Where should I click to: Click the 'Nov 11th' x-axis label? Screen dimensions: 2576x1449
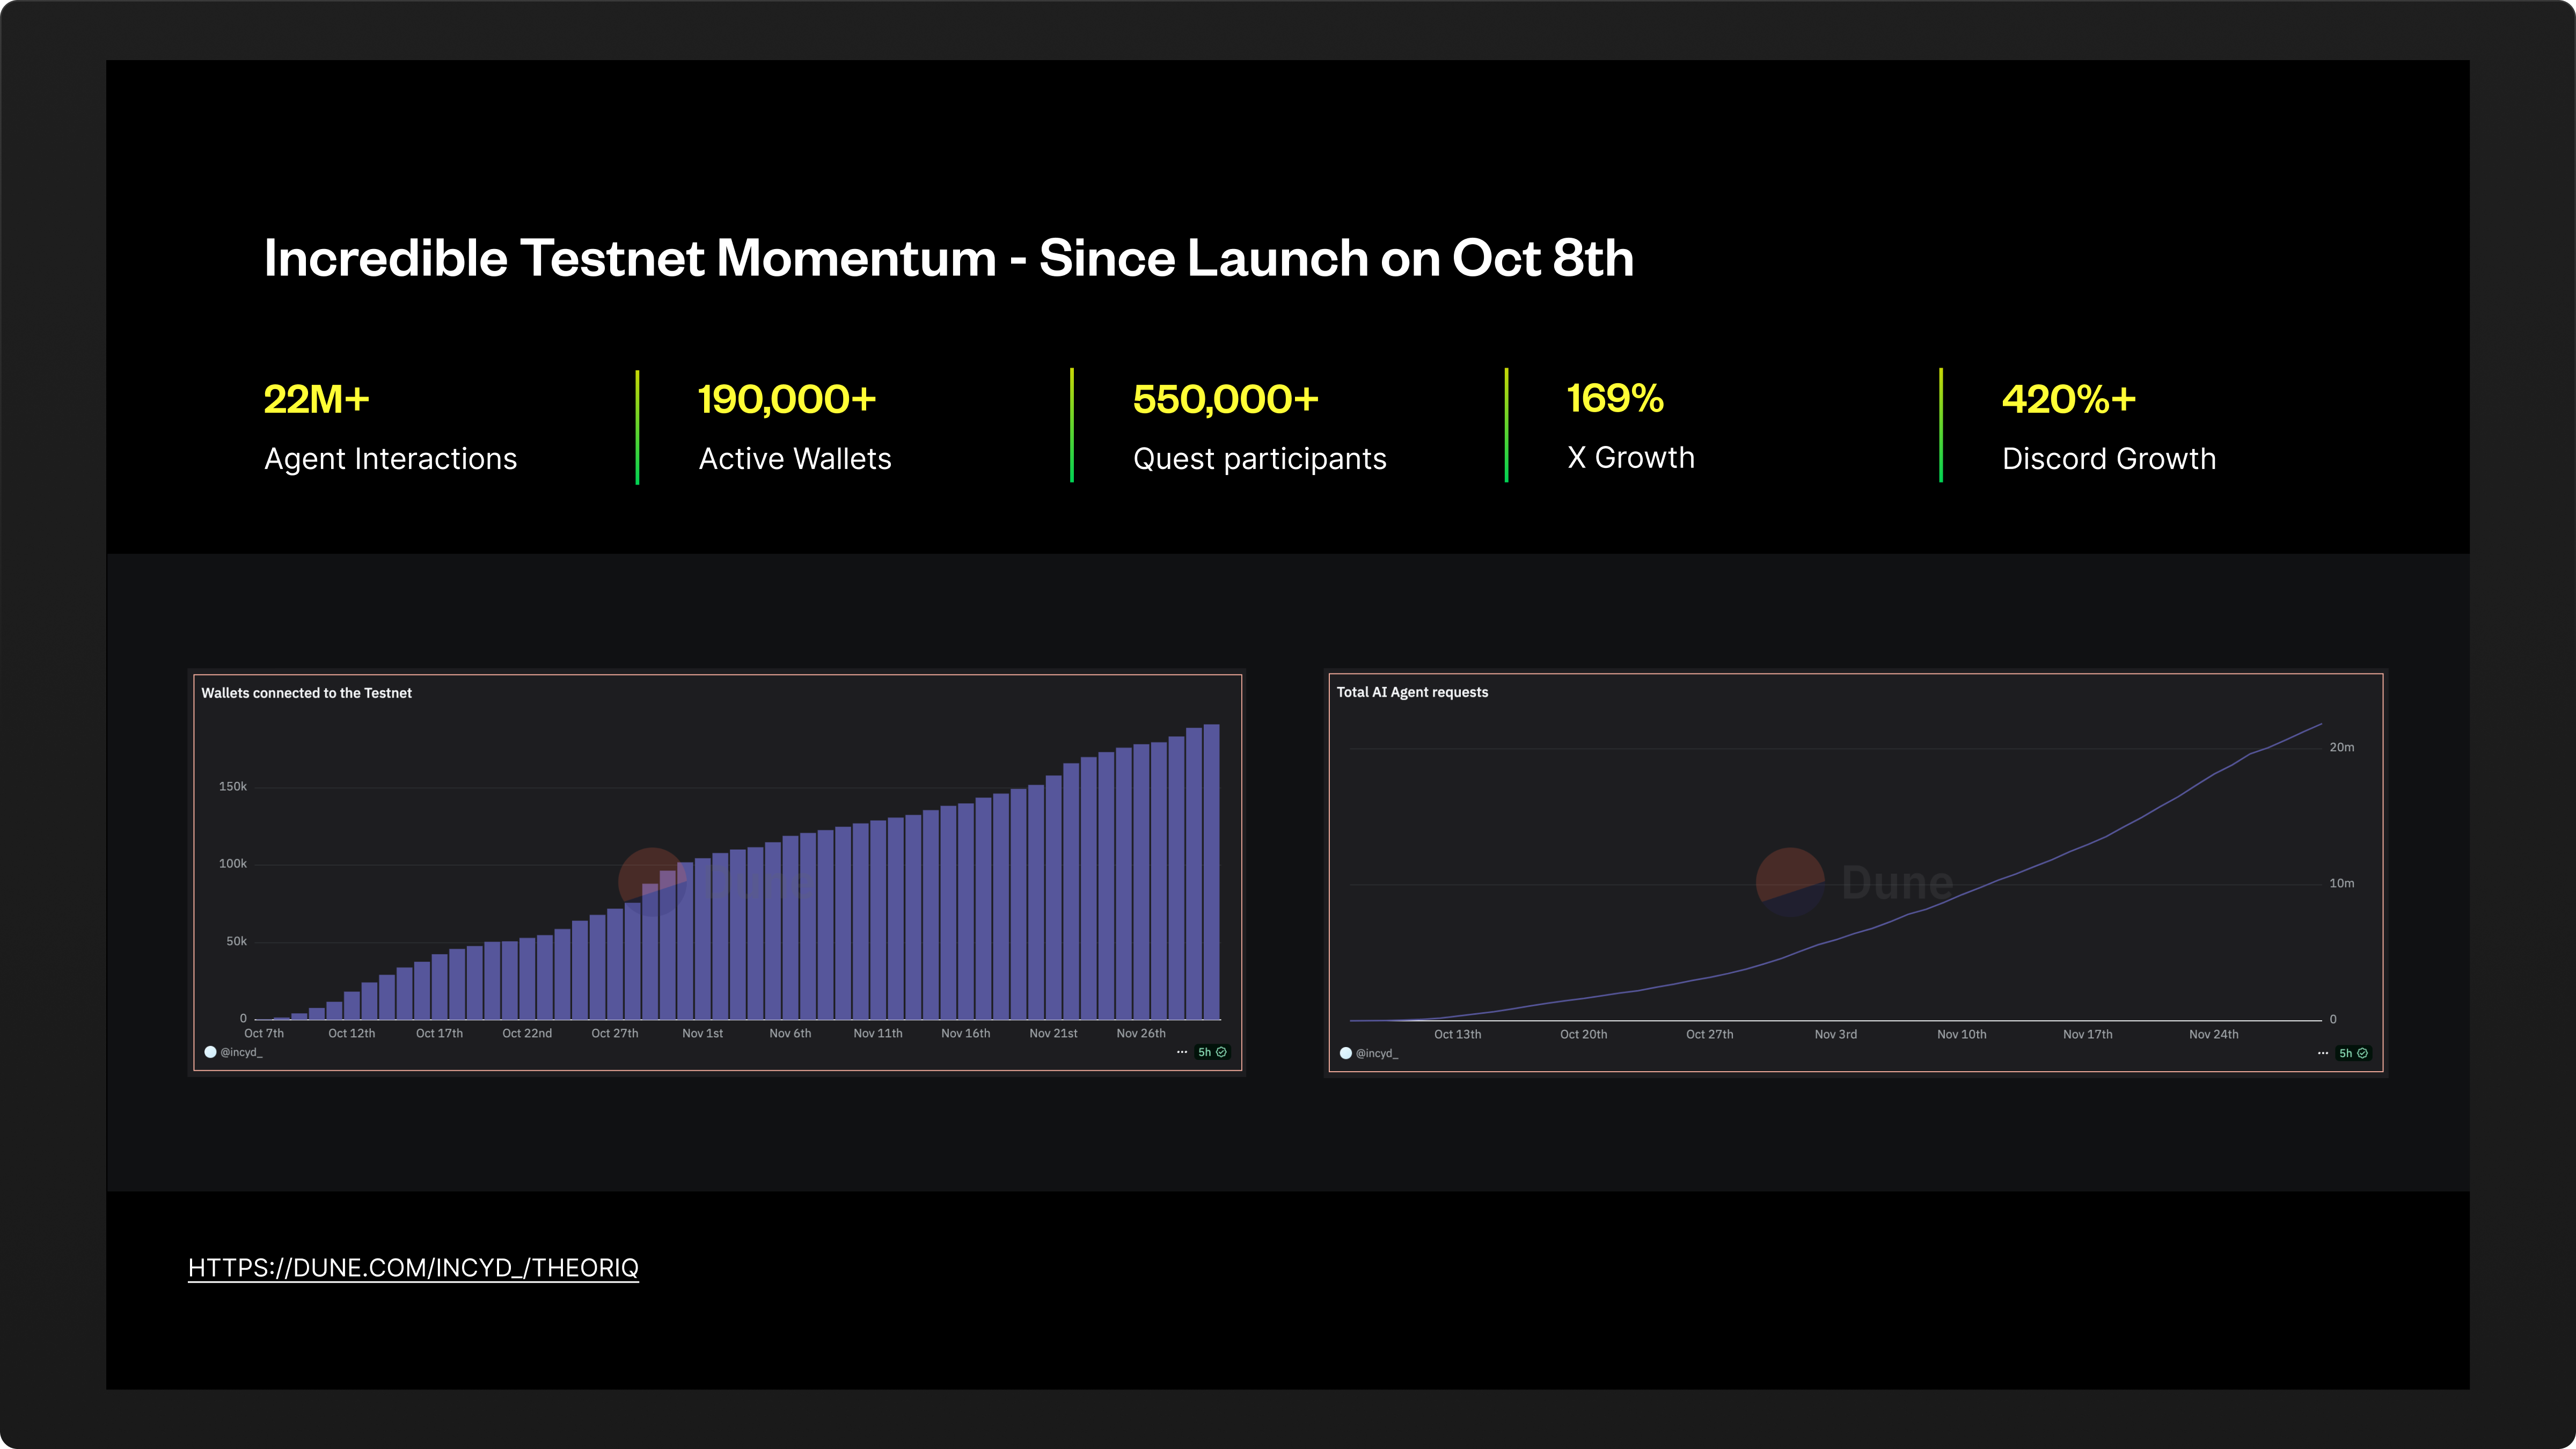(x=878, y=1034)
